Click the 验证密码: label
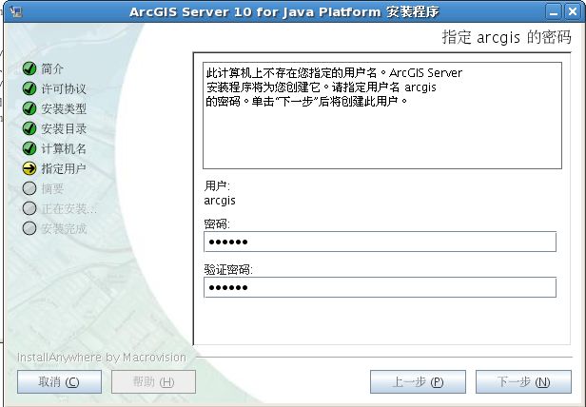The height and width of the screenshot is (407, 586). [228, 270]
